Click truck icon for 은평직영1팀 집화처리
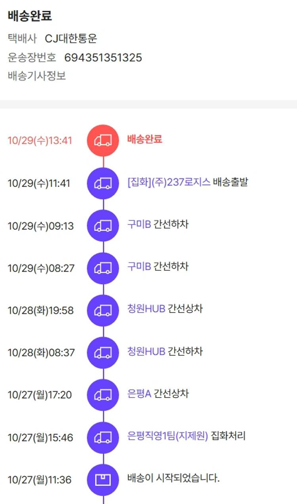297x504 pixels. (103, 437)
